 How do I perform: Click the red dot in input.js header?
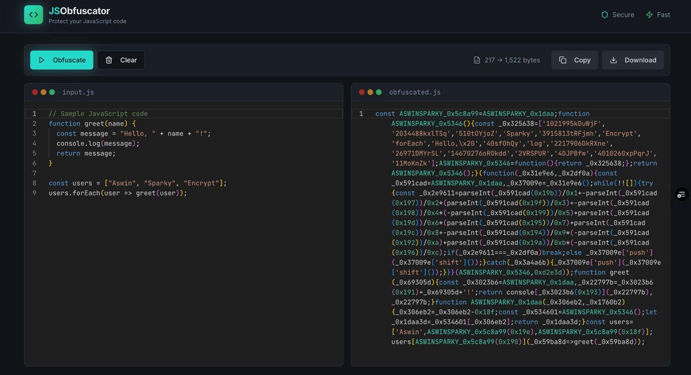[x=35, y=92]
